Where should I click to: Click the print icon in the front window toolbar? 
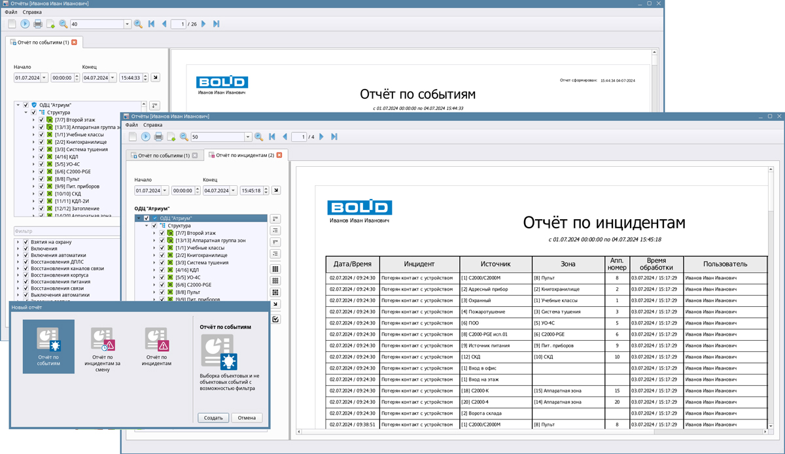pyautogui.click(x=158, y=137)
